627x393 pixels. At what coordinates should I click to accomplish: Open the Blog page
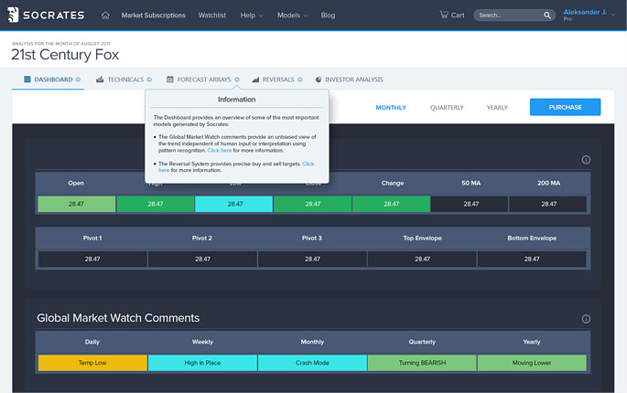(328, 16)
